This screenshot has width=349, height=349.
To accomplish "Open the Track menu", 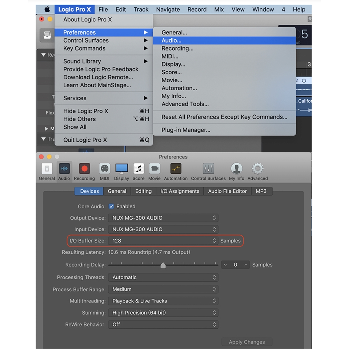I will click(141, 9).
